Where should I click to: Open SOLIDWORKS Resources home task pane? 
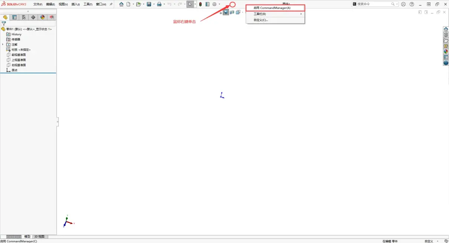tap(446, 29)
